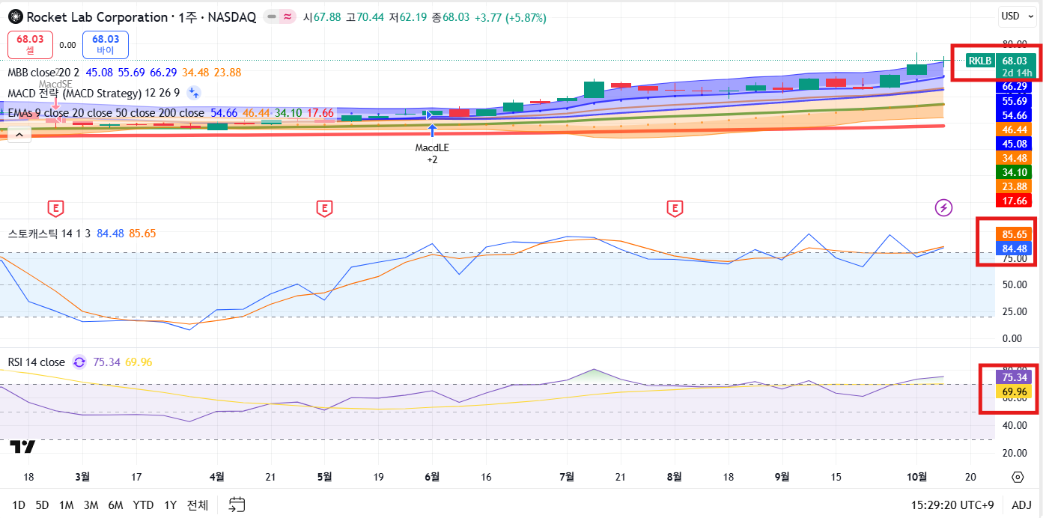Open the go-to-date calendar icon
This screenshot has height=518, width=1043.
pos(237,505)
